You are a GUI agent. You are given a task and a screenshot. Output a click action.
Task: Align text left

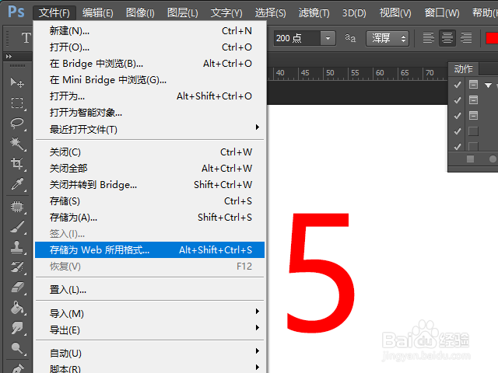tap(428, 38)
